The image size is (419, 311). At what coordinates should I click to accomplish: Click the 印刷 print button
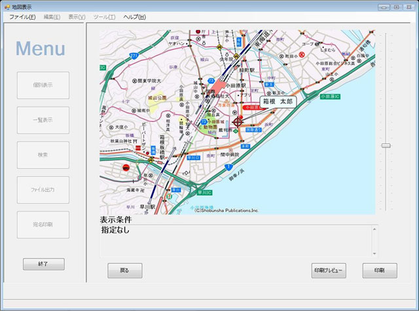click(380, 270)
